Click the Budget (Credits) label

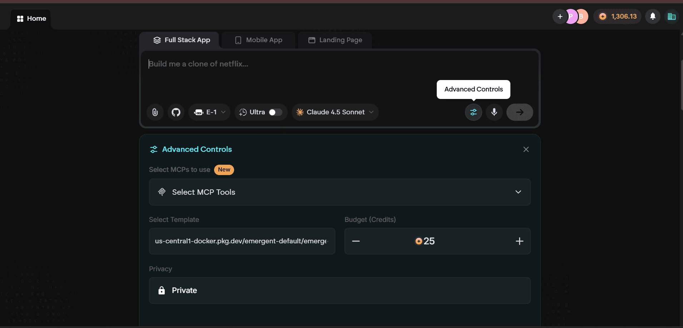(x=370, y=220)
